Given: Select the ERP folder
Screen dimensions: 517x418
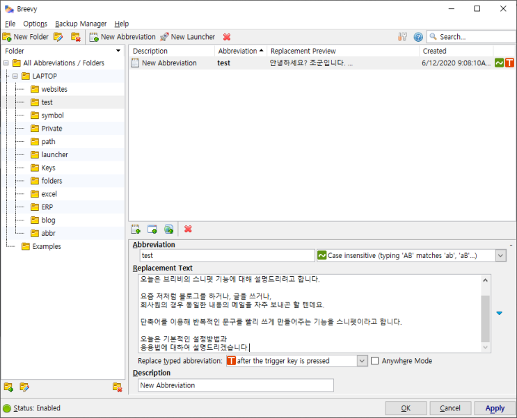Looking at the screenshot, I should pos(47,207).
